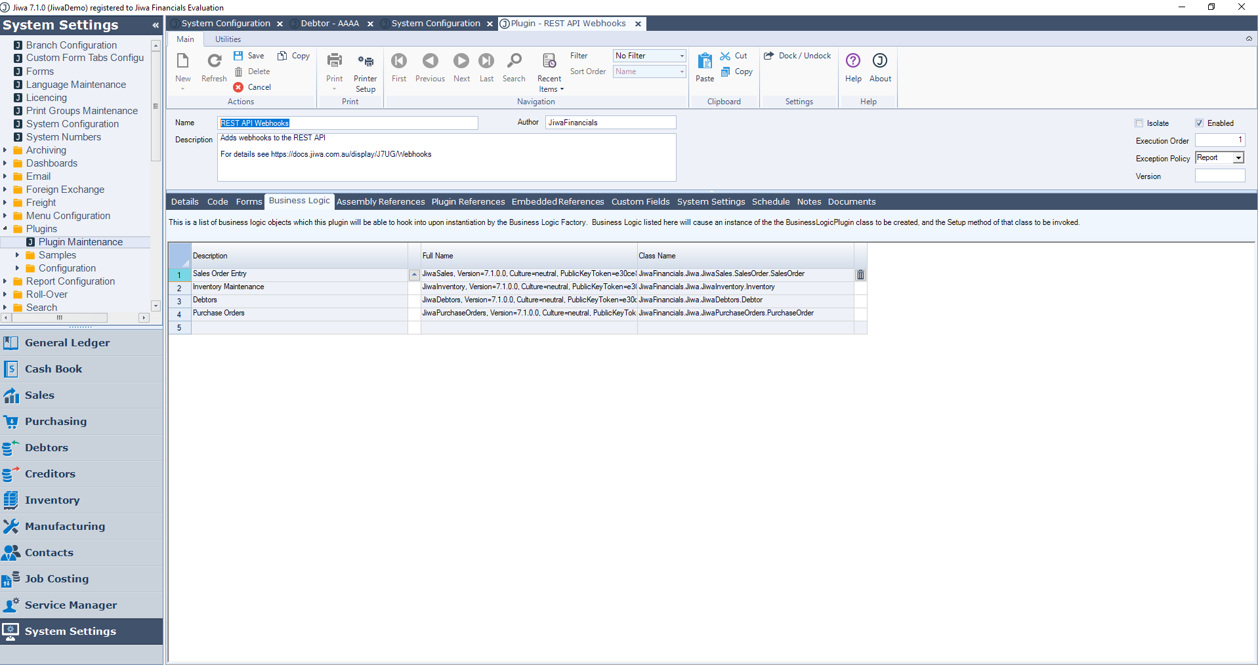Screen dimensions: 1258x665
Task: Click the Execution Order input field
Action: coord(1219,140)
